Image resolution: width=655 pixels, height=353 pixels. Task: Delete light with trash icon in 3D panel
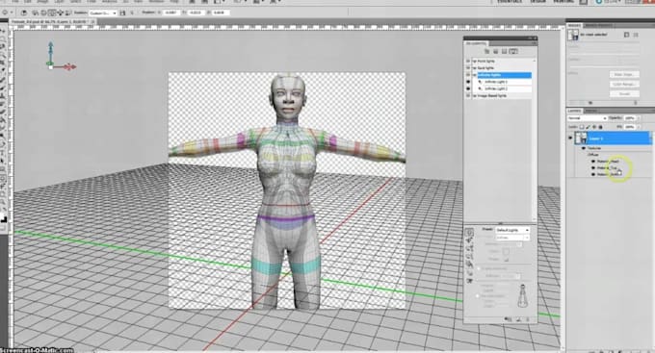click(528, 319)
